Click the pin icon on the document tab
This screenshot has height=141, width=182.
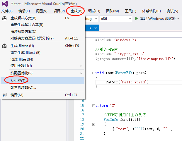click(x=90, y=28)
